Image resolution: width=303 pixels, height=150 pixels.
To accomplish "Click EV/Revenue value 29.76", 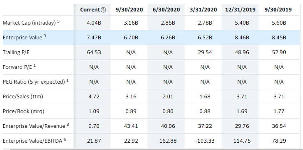I will pos(242,126).
